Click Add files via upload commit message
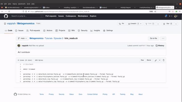The width and height of the screenshot is (182, 102). 36,46
